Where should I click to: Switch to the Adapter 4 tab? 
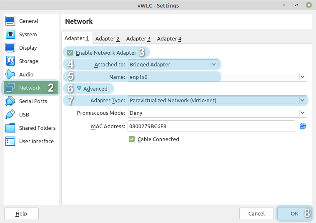click(x=169, y=38)
